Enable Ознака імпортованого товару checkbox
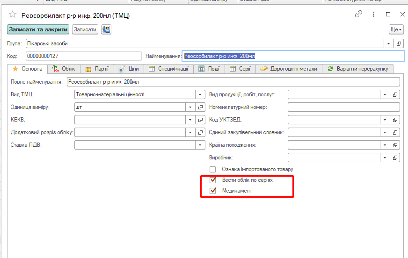The image size is (408, 258). pos(213,169)
